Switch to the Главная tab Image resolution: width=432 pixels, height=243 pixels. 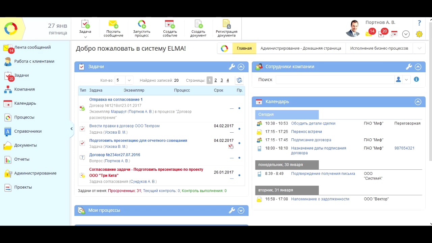click(244, 48)
